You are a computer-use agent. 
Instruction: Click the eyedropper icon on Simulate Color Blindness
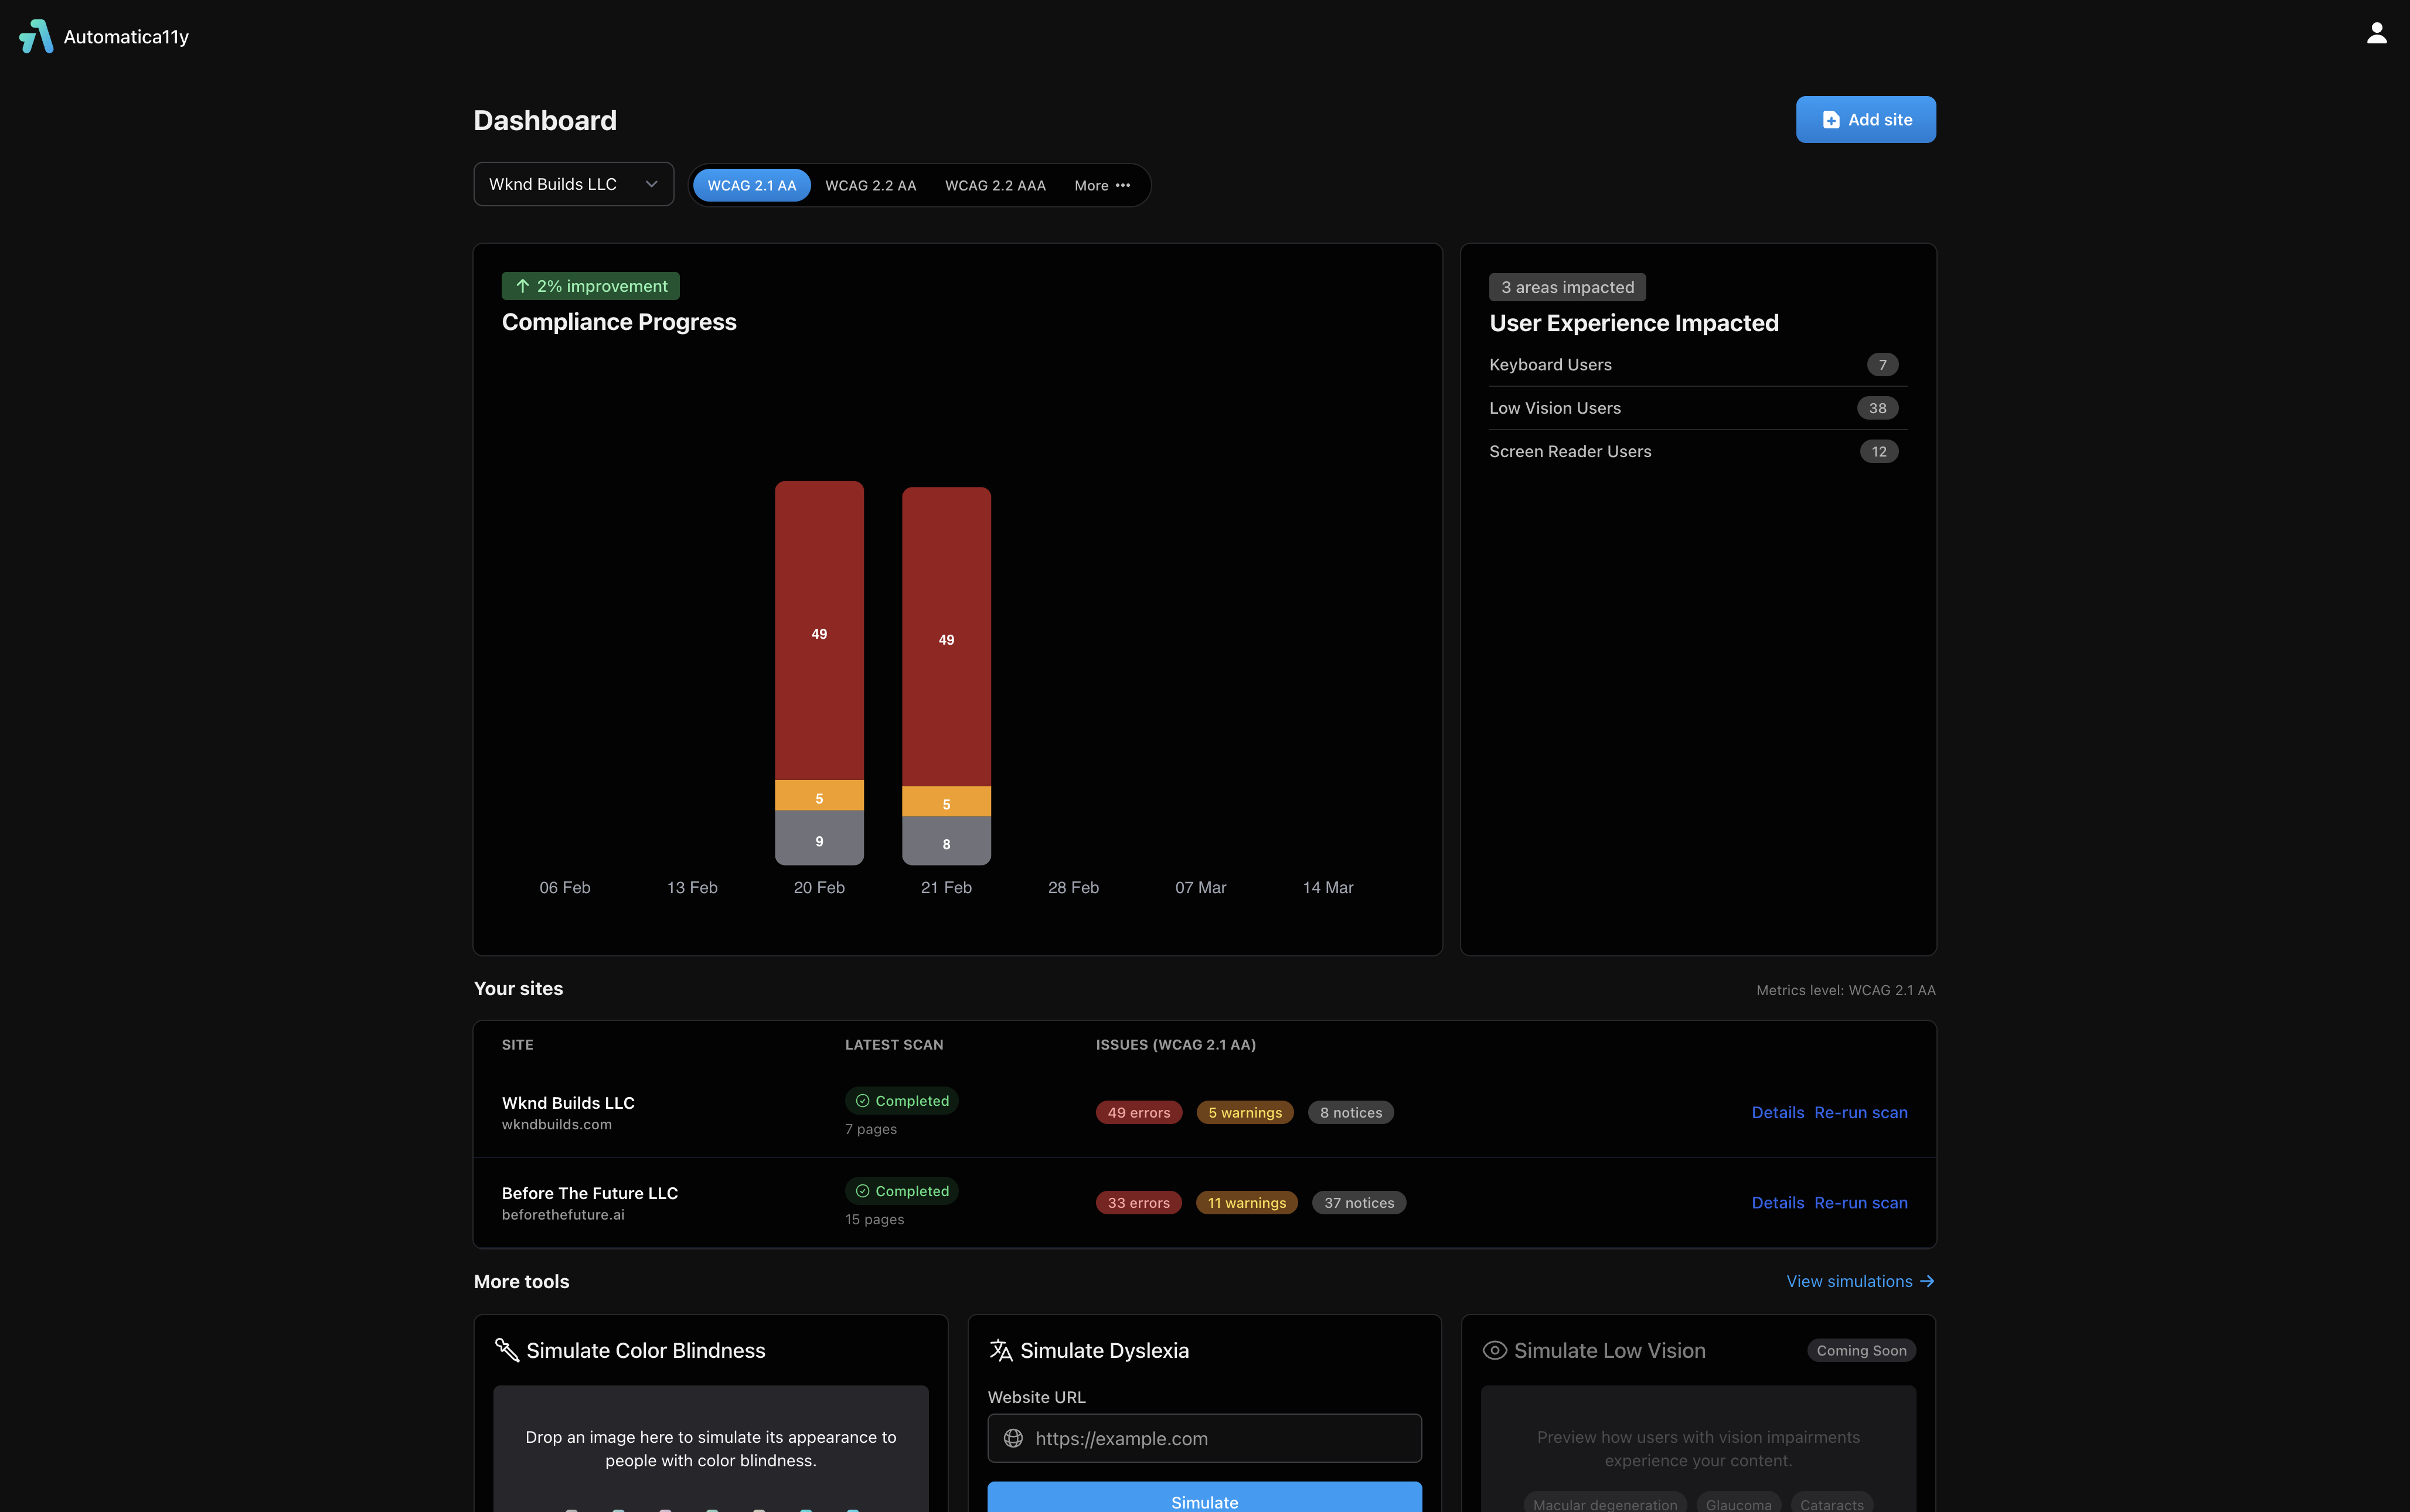pos(507,1350)
